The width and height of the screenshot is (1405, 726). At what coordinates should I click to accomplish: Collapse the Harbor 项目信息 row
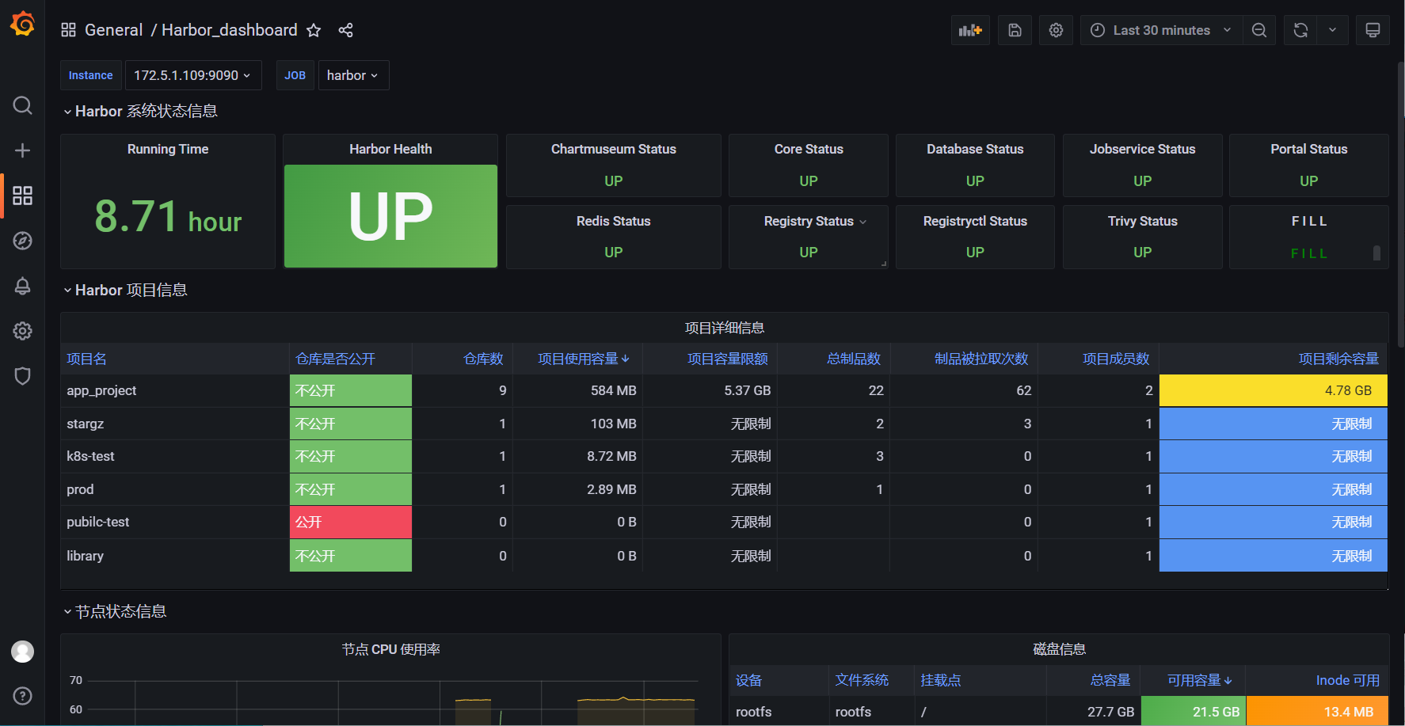tap(124, 291)
